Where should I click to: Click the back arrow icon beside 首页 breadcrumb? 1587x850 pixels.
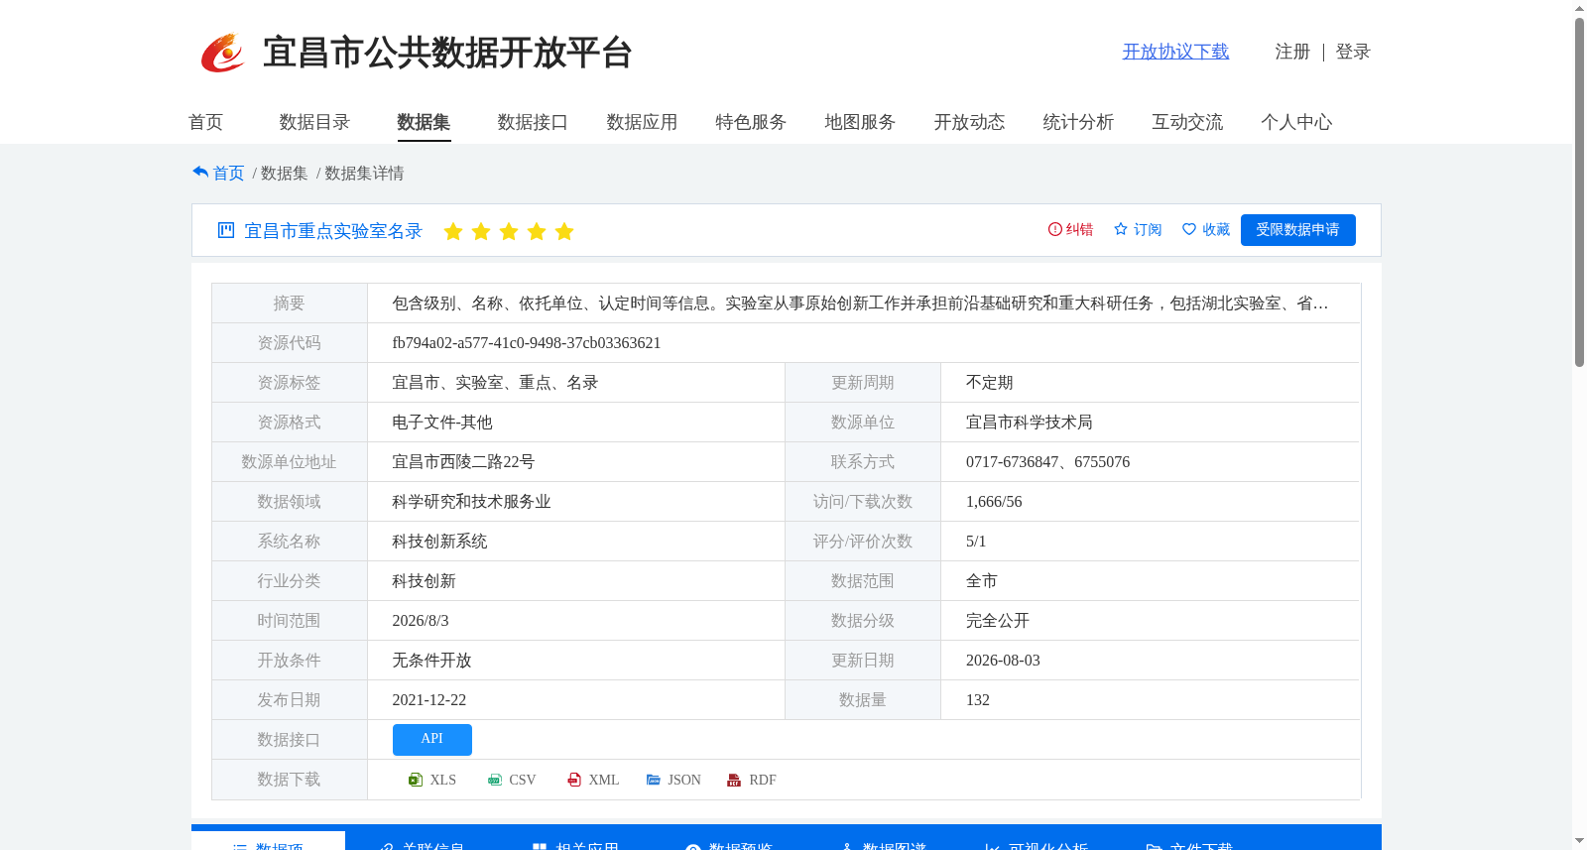tap(200, 173)
